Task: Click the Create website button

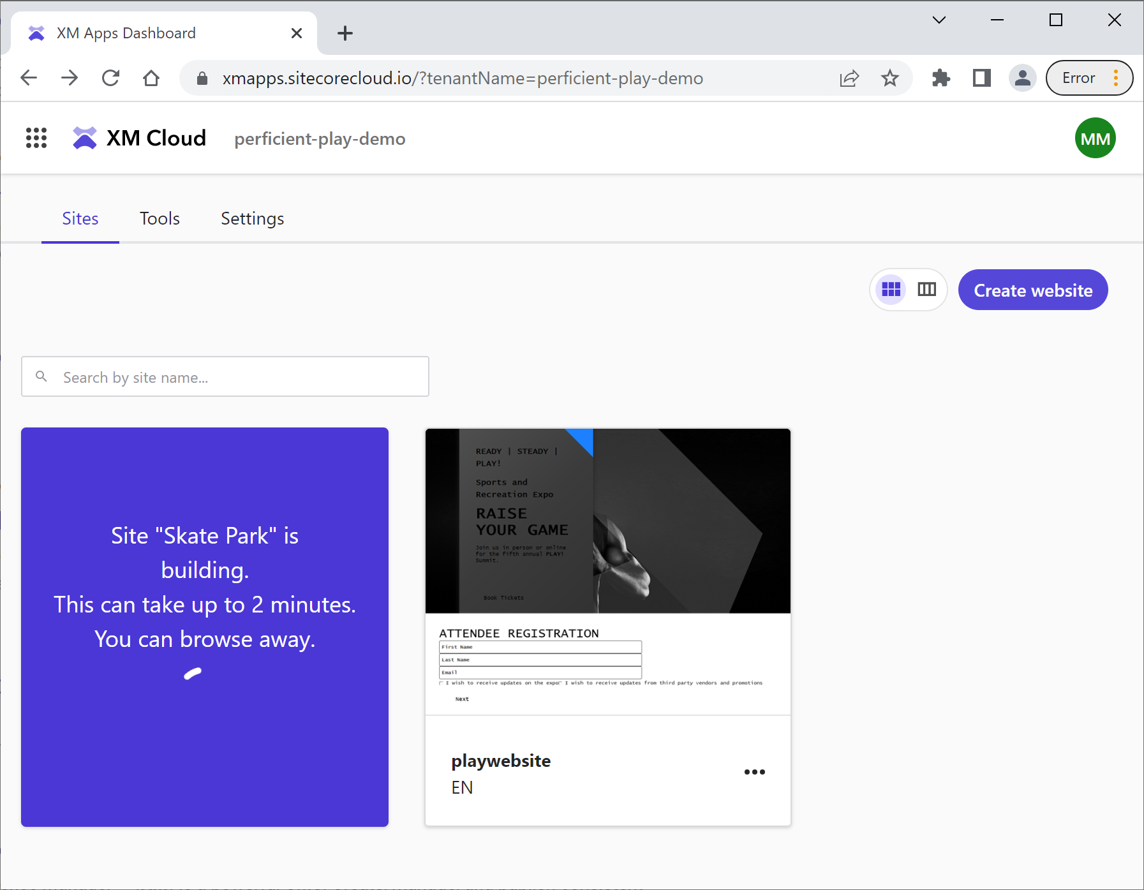Action: [x=1032, y=290]
